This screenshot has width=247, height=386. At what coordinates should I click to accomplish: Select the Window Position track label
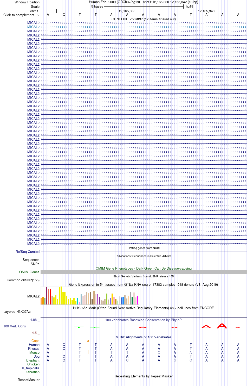coord(27,2)
